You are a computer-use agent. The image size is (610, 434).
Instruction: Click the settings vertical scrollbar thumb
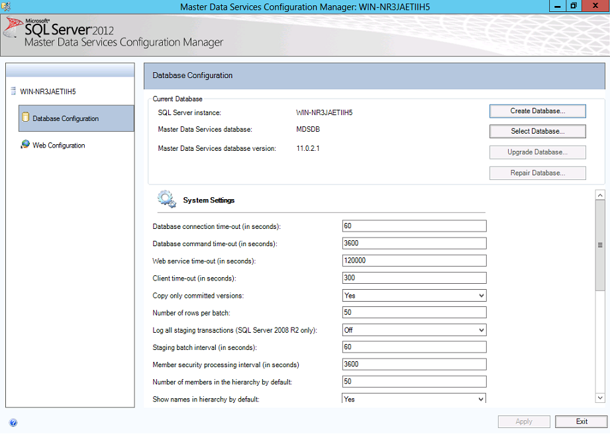click(x=600, y=245)
